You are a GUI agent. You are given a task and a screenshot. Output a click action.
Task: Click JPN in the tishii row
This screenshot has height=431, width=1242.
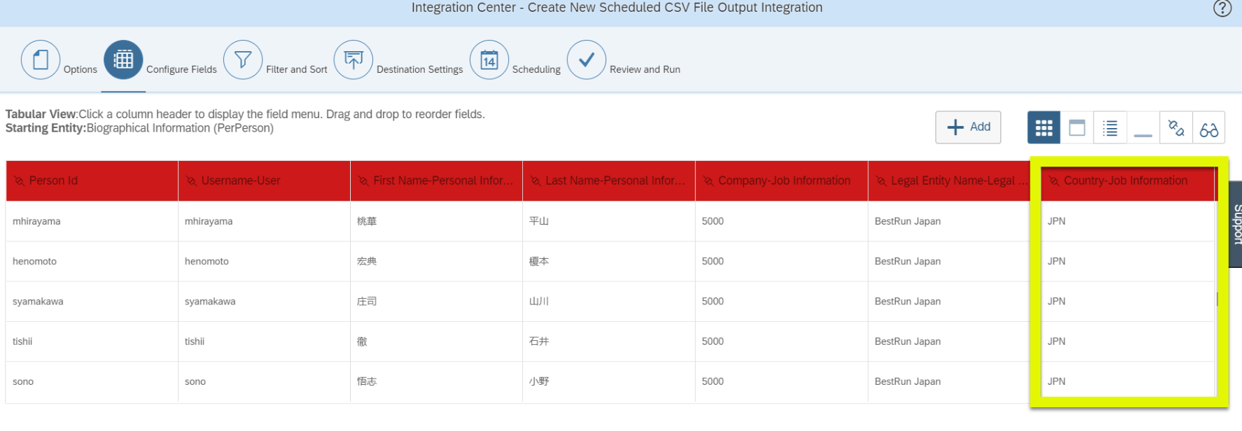[x=1056, y=341]
